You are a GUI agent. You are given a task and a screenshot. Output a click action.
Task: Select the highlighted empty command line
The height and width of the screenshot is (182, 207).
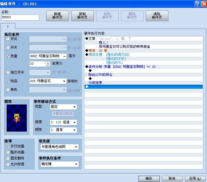144,87
